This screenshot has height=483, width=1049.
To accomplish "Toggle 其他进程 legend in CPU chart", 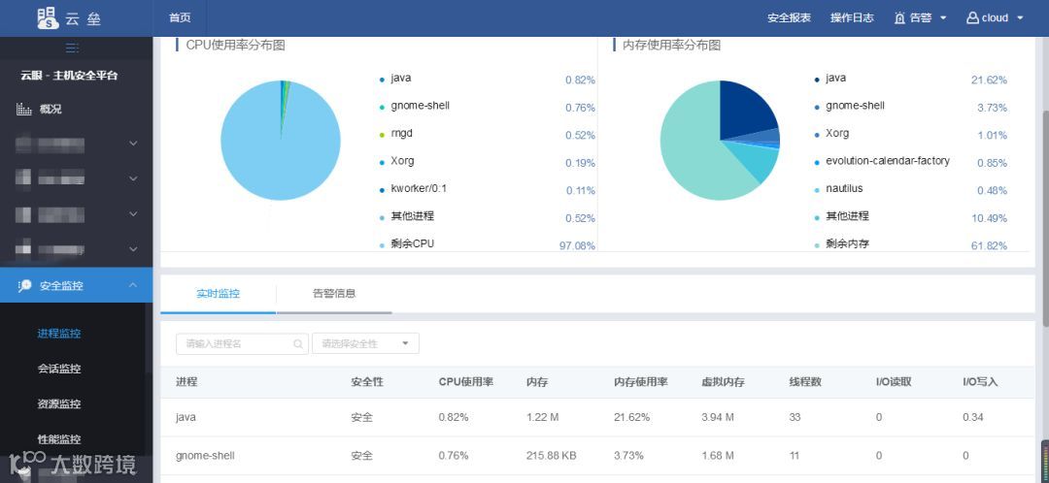I will (407, 216).
